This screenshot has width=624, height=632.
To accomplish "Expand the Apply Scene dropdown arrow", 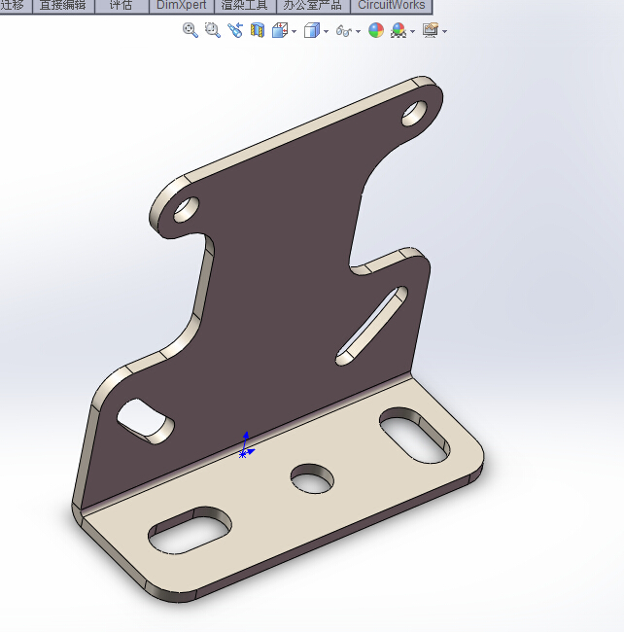I will (x=412, y=31).
